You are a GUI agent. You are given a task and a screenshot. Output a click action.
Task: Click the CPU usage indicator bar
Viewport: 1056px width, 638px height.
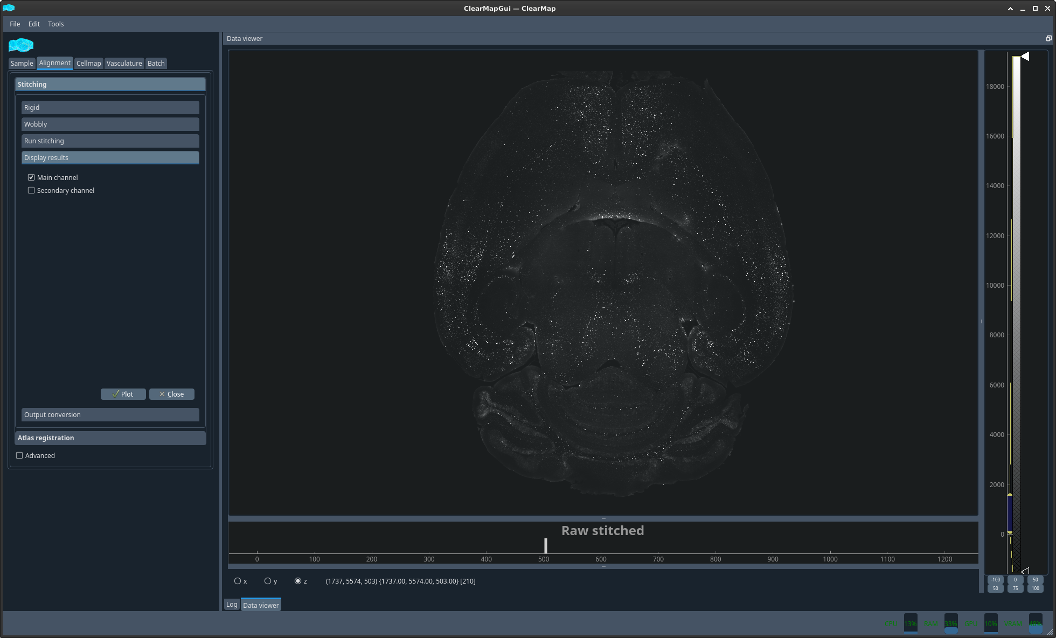coord(911,623)
